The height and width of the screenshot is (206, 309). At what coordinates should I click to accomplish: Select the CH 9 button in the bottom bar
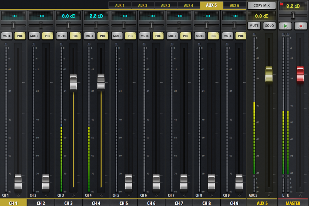pyautogui.click(x=234, y=203)
